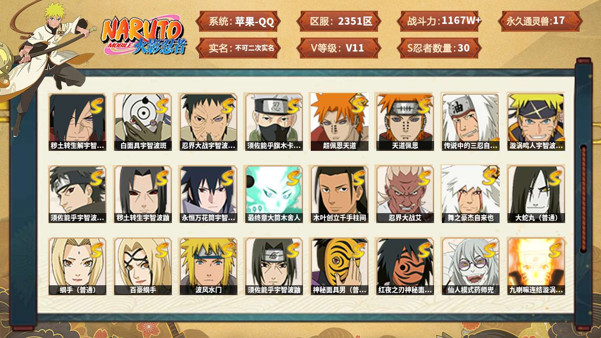This screenshot has height=338, width=601.
Task: Pick the 大蛇丸（普通） portrait
Action: [536, 194]
